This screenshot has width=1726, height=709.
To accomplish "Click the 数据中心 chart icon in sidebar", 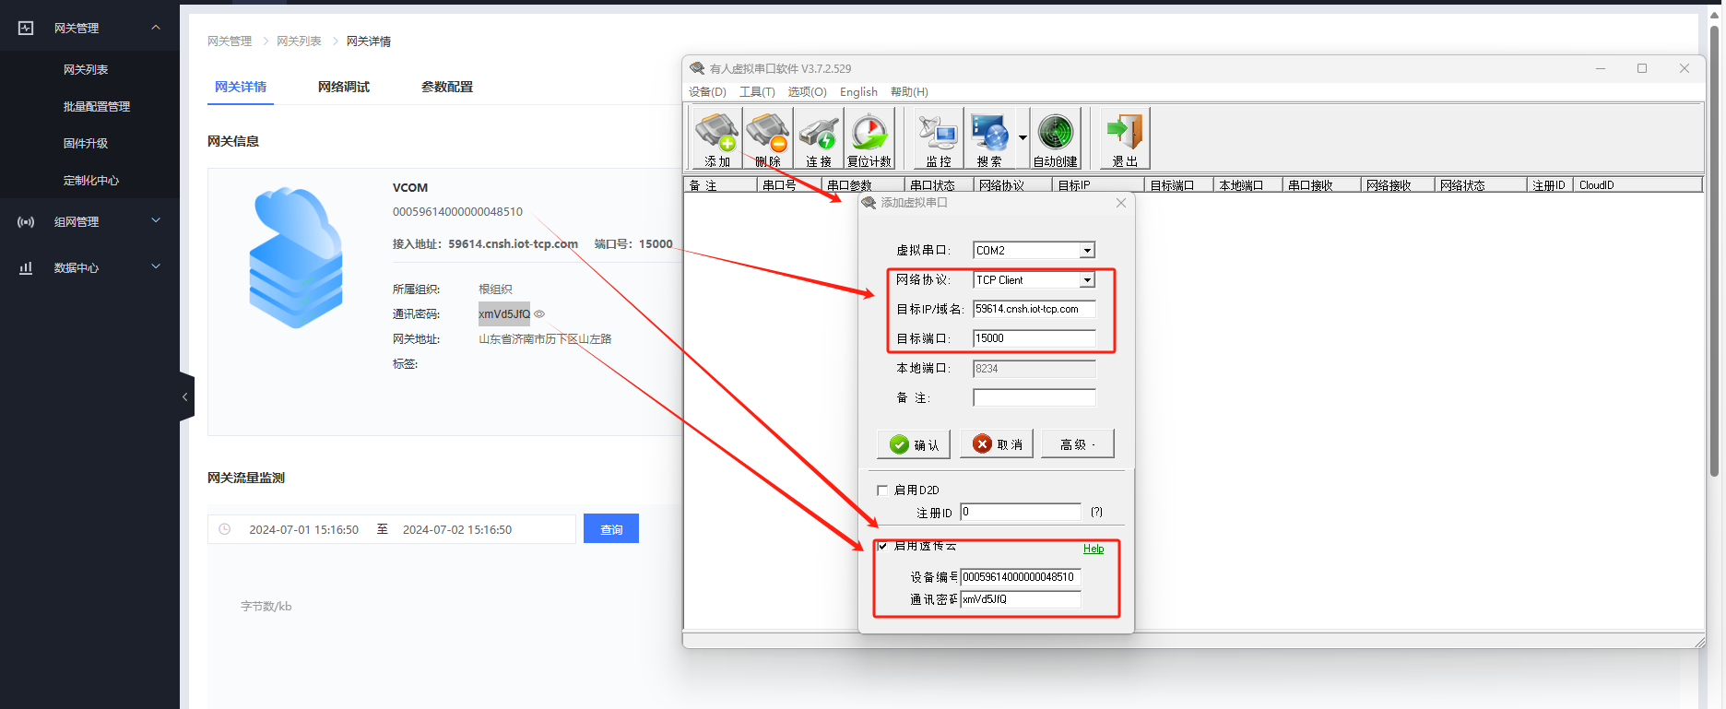I will coord(26,268).
